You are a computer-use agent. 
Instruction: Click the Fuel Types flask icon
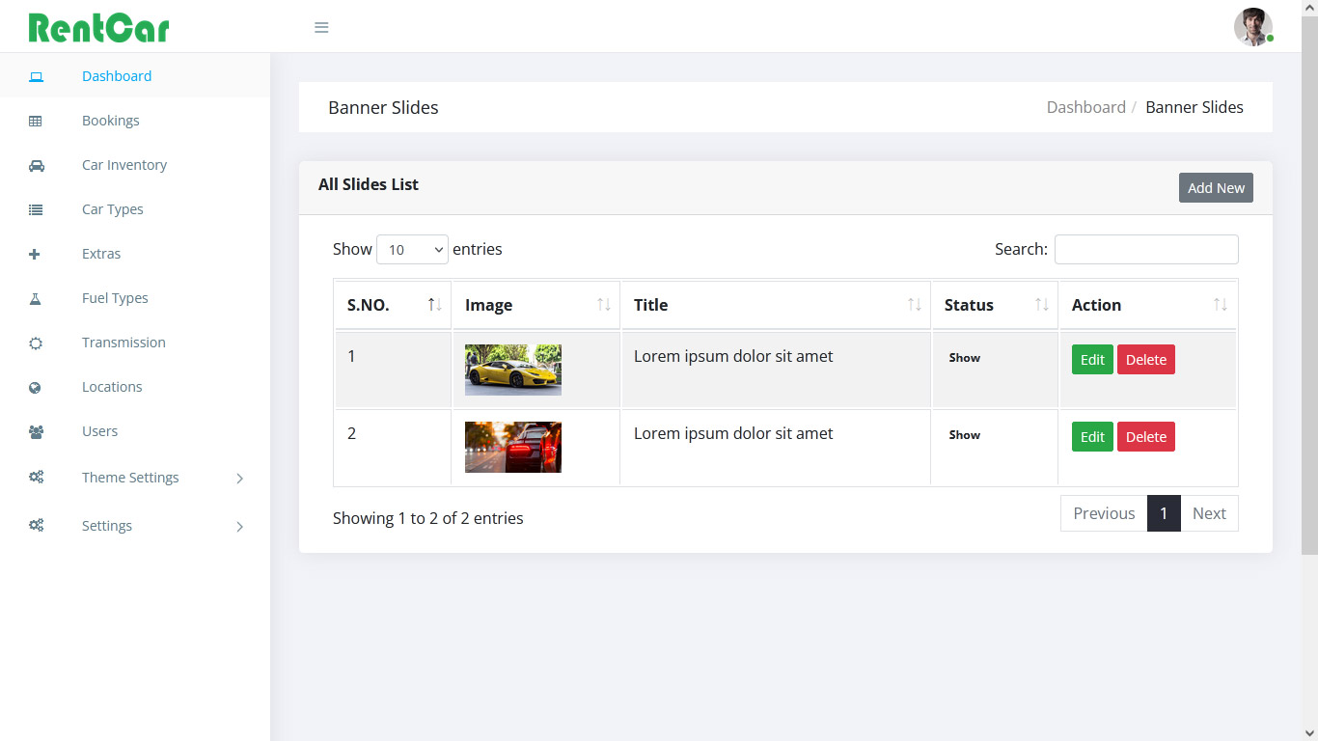[x=36, y=297]
